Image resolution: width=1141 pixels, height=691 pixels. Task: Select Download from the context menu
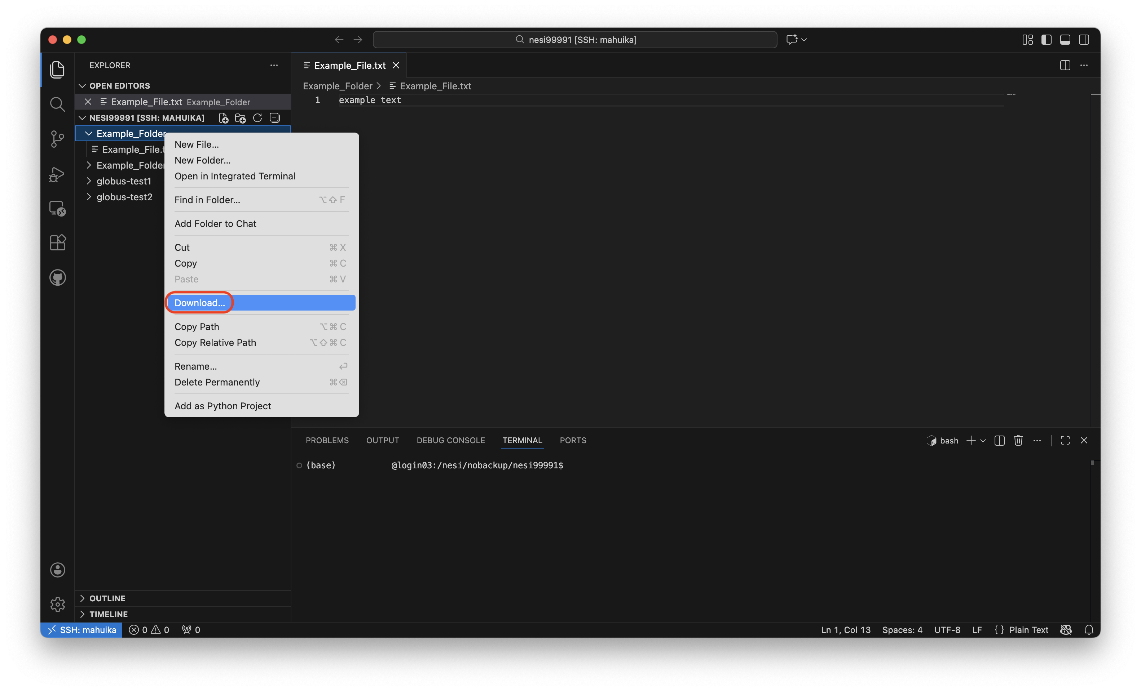199,303
